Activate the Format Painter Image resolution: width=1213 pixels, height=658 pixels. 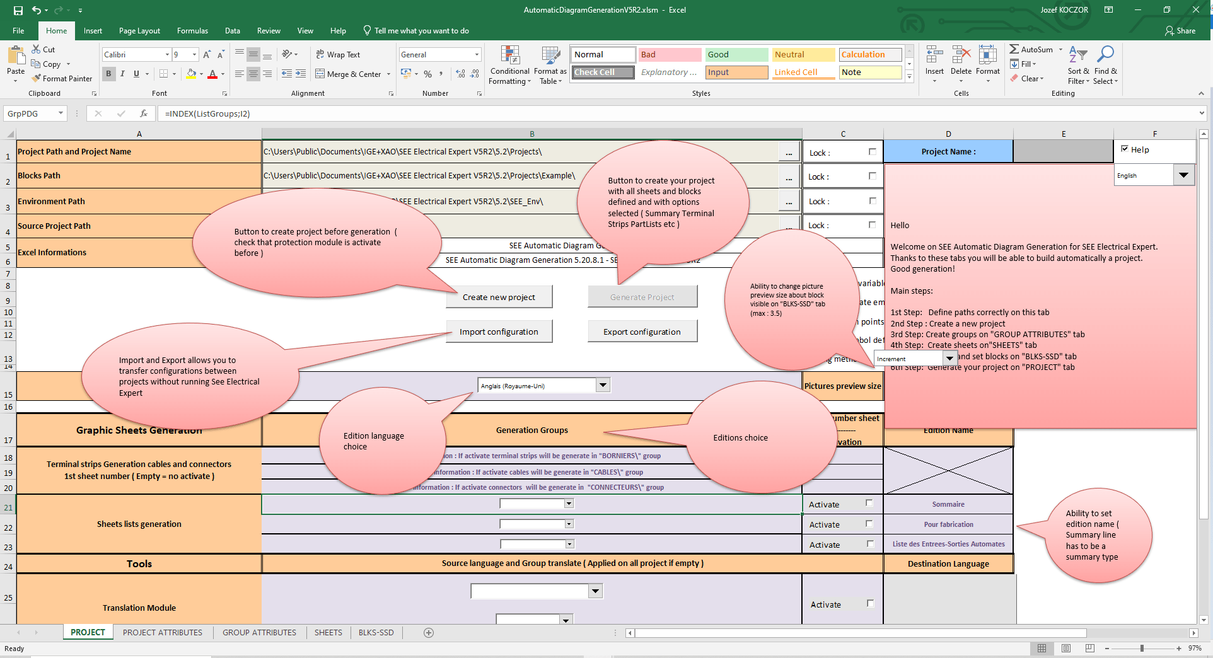(x=62, y=78)
